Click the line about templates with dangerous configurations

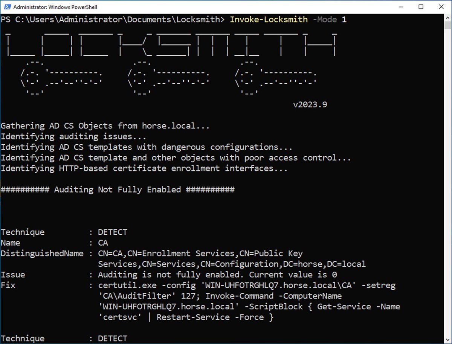pyautogui.click(x=147, y=147)
